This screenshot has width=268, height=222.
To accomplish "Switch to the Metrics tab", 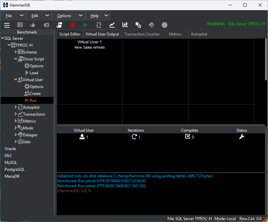I will [x=177, y=34].
